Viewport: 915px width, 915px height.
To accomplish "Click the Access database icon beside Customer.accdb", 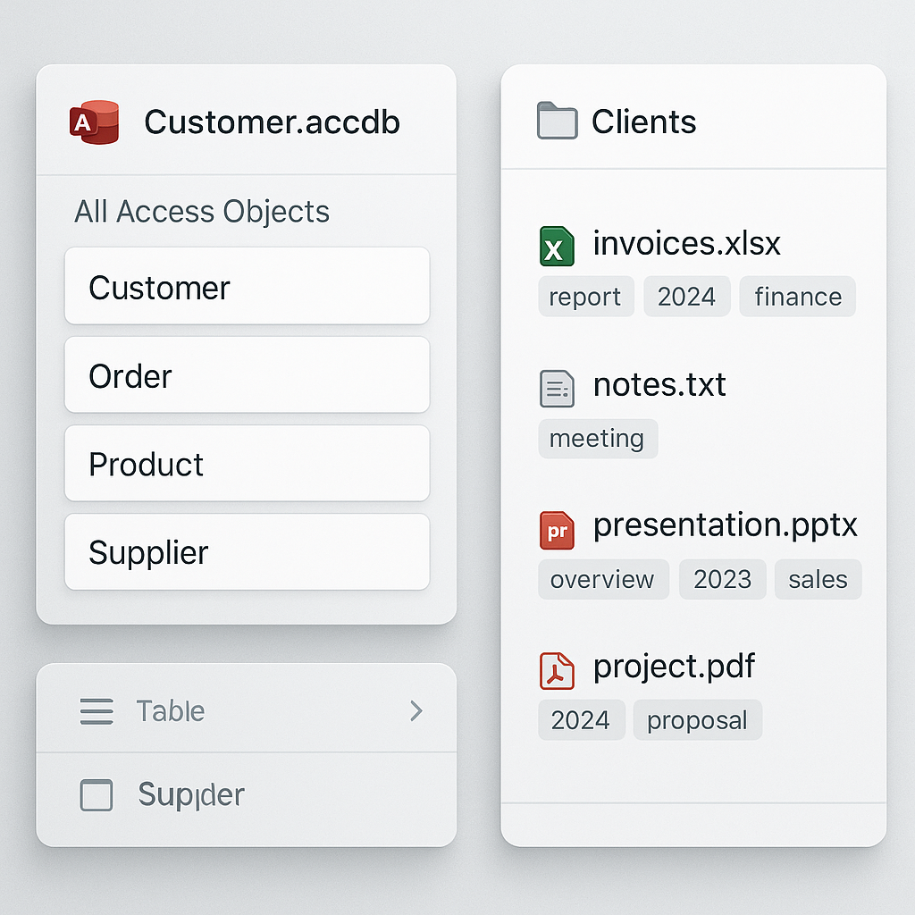I will [x=94, y=122].
